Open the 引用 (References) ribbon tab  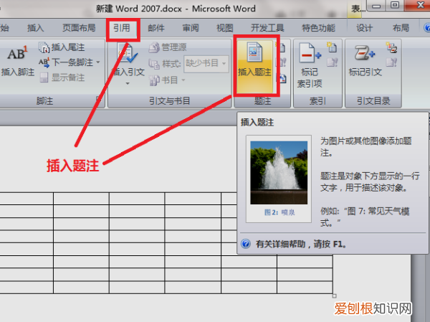[122, 28]
